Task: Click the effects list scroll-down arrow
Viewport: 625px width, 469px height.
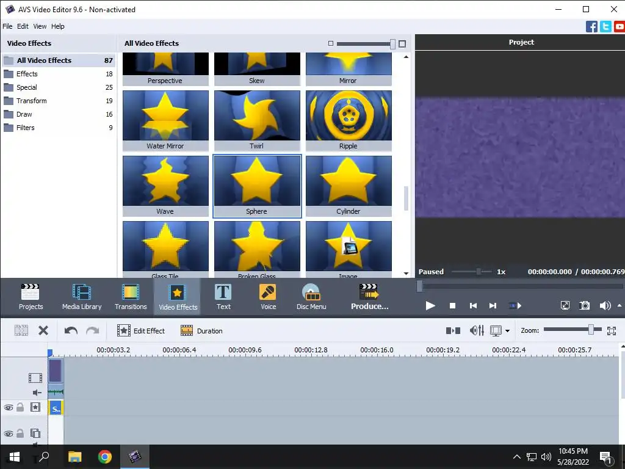Action: tap(406, 273)
